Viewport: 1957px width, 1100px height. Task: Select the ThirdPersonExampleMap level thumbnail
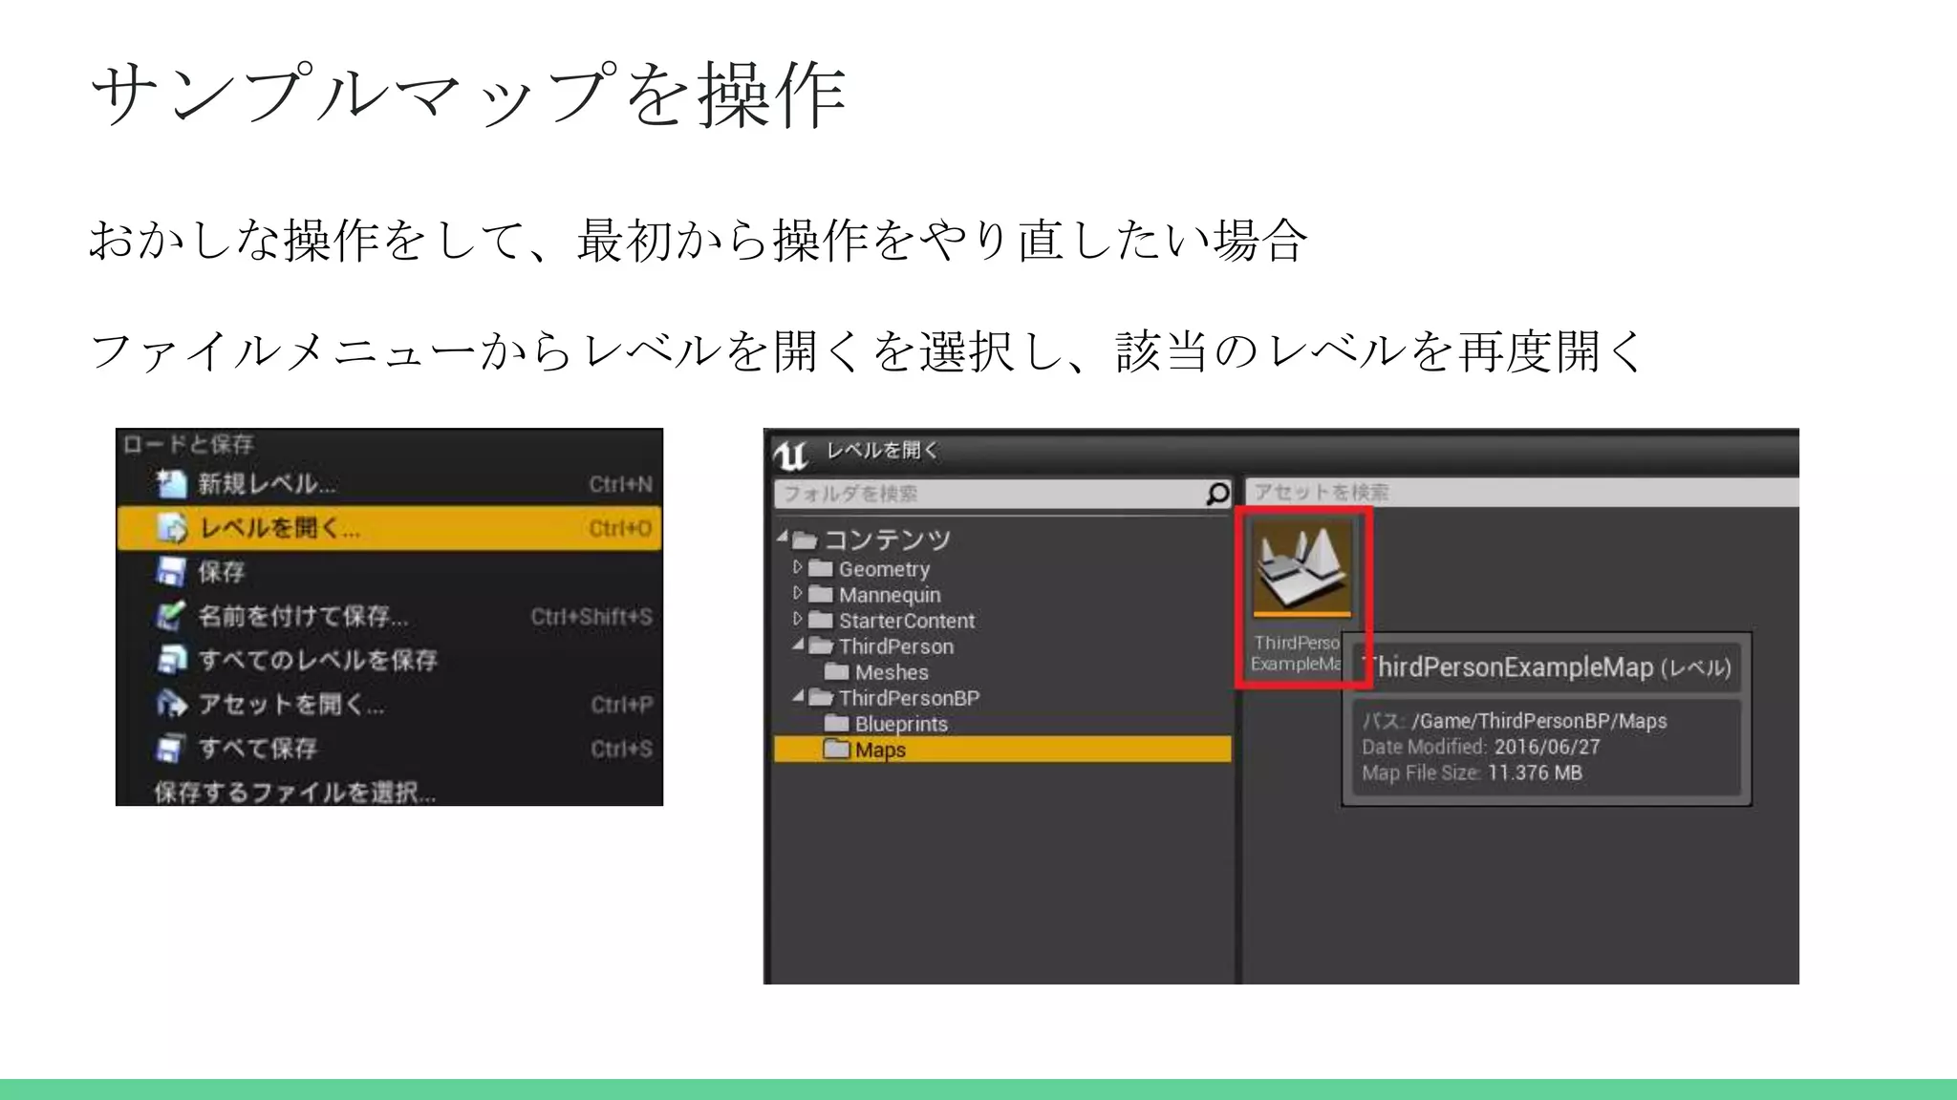pyautogui.click(x=1302, y=567)
